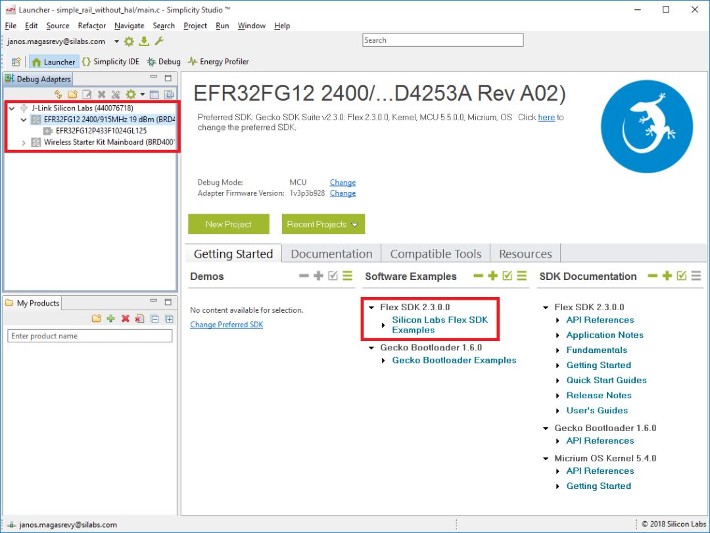Open the Project menu

pos(195,26)
